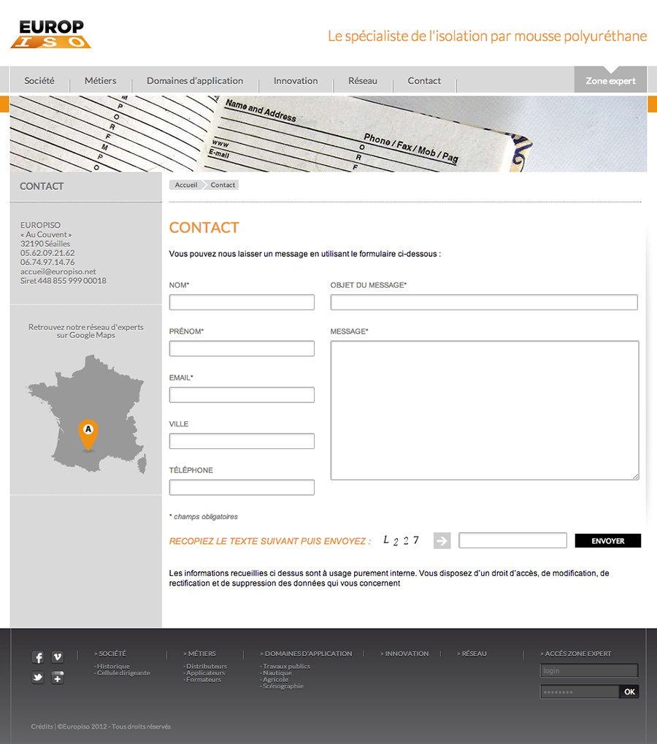Click the footer login field

coord(588,670)
